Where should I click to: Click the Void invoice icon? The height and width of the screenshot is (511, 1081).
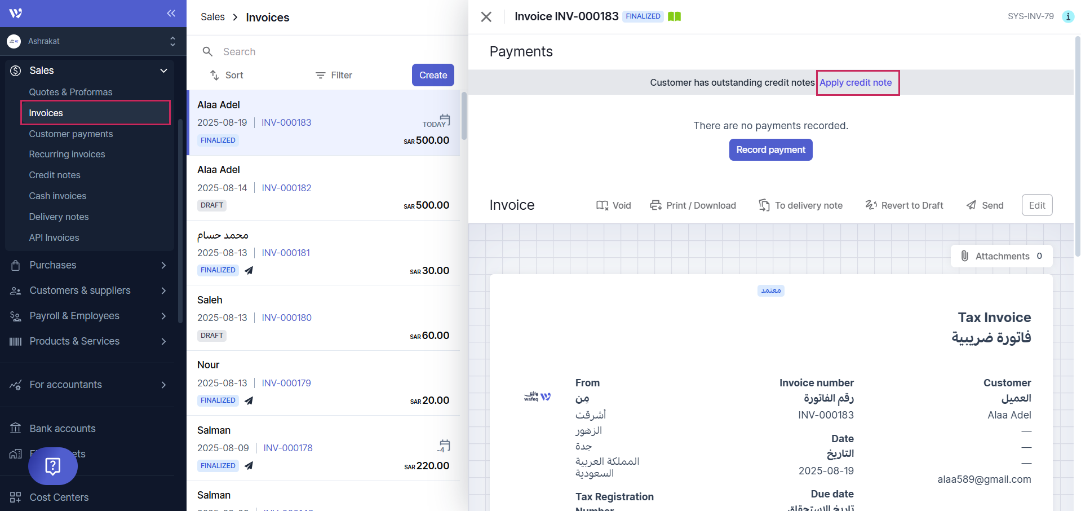[x=613, y=205]
